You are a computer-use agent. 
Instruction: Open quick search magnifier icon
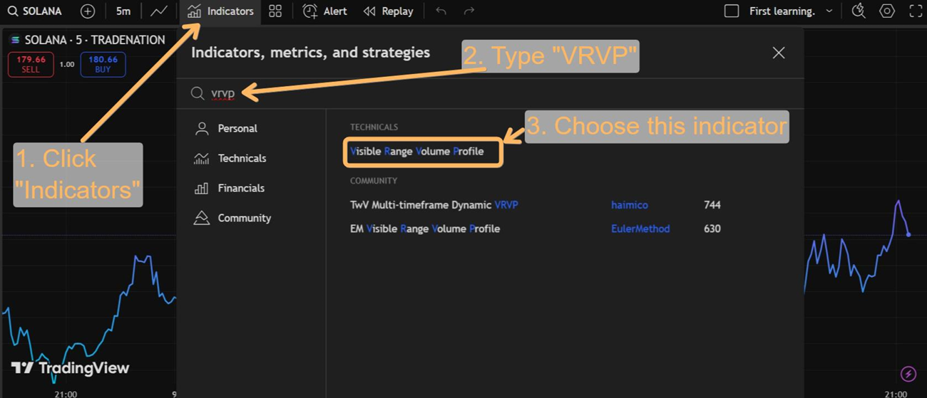pyautogui.click(x=859, y=11)
